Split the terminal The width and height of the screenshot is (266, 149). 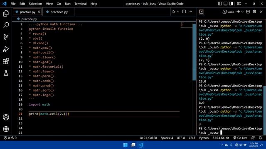tap(248, 12)
